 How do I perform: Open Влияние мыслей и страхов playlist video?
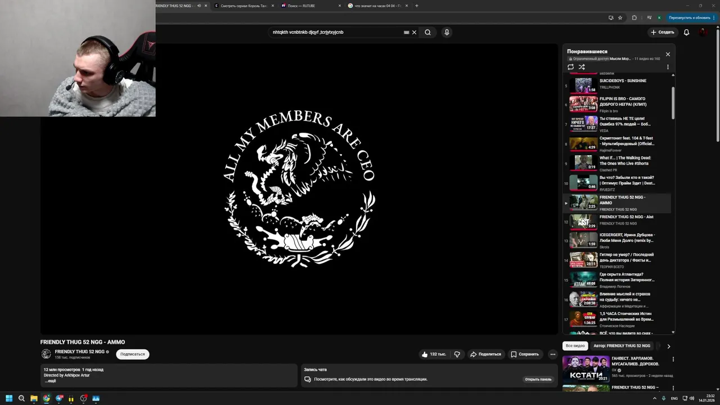tap(617, 299)
